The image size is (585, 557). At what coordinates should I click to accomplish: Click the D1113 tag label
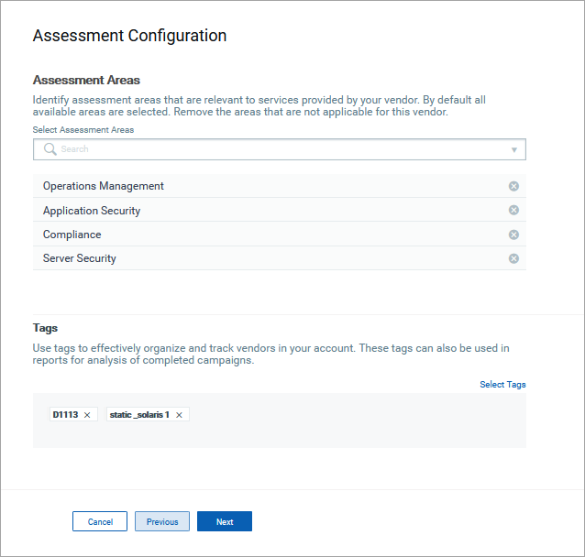click(65, 415)
